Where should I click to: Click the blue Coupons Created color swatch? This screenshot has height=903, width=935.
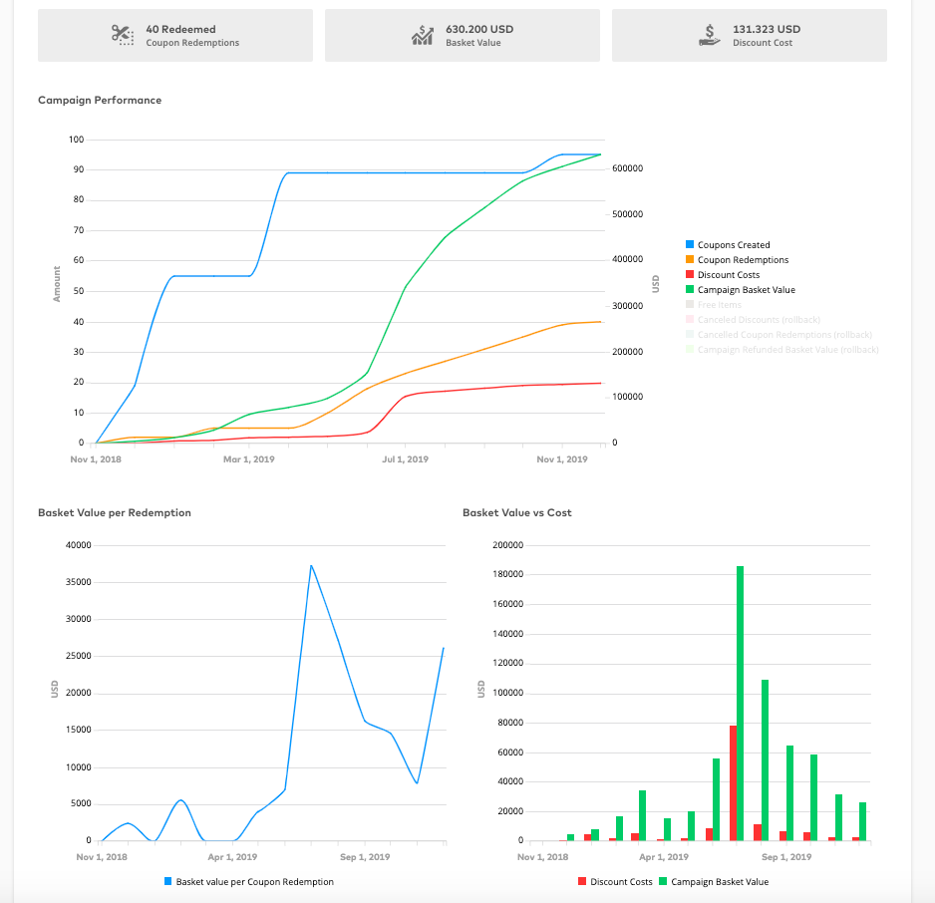click(690, 244)
